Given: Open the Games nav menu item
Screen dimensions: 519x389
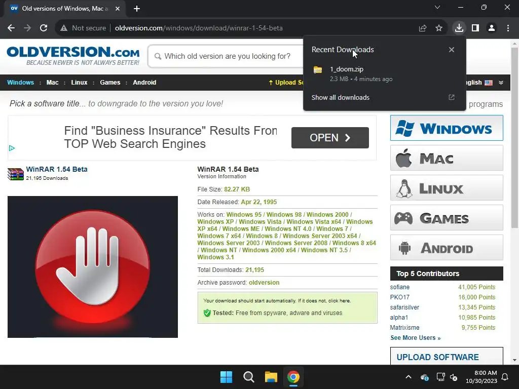Looking at the screenshot, I should coord(110,83).
